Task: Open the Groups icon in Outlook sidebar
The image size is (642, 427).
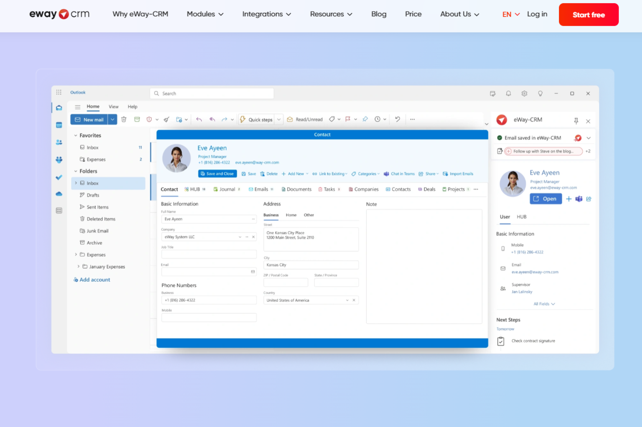Action: [x=59, y=159]
